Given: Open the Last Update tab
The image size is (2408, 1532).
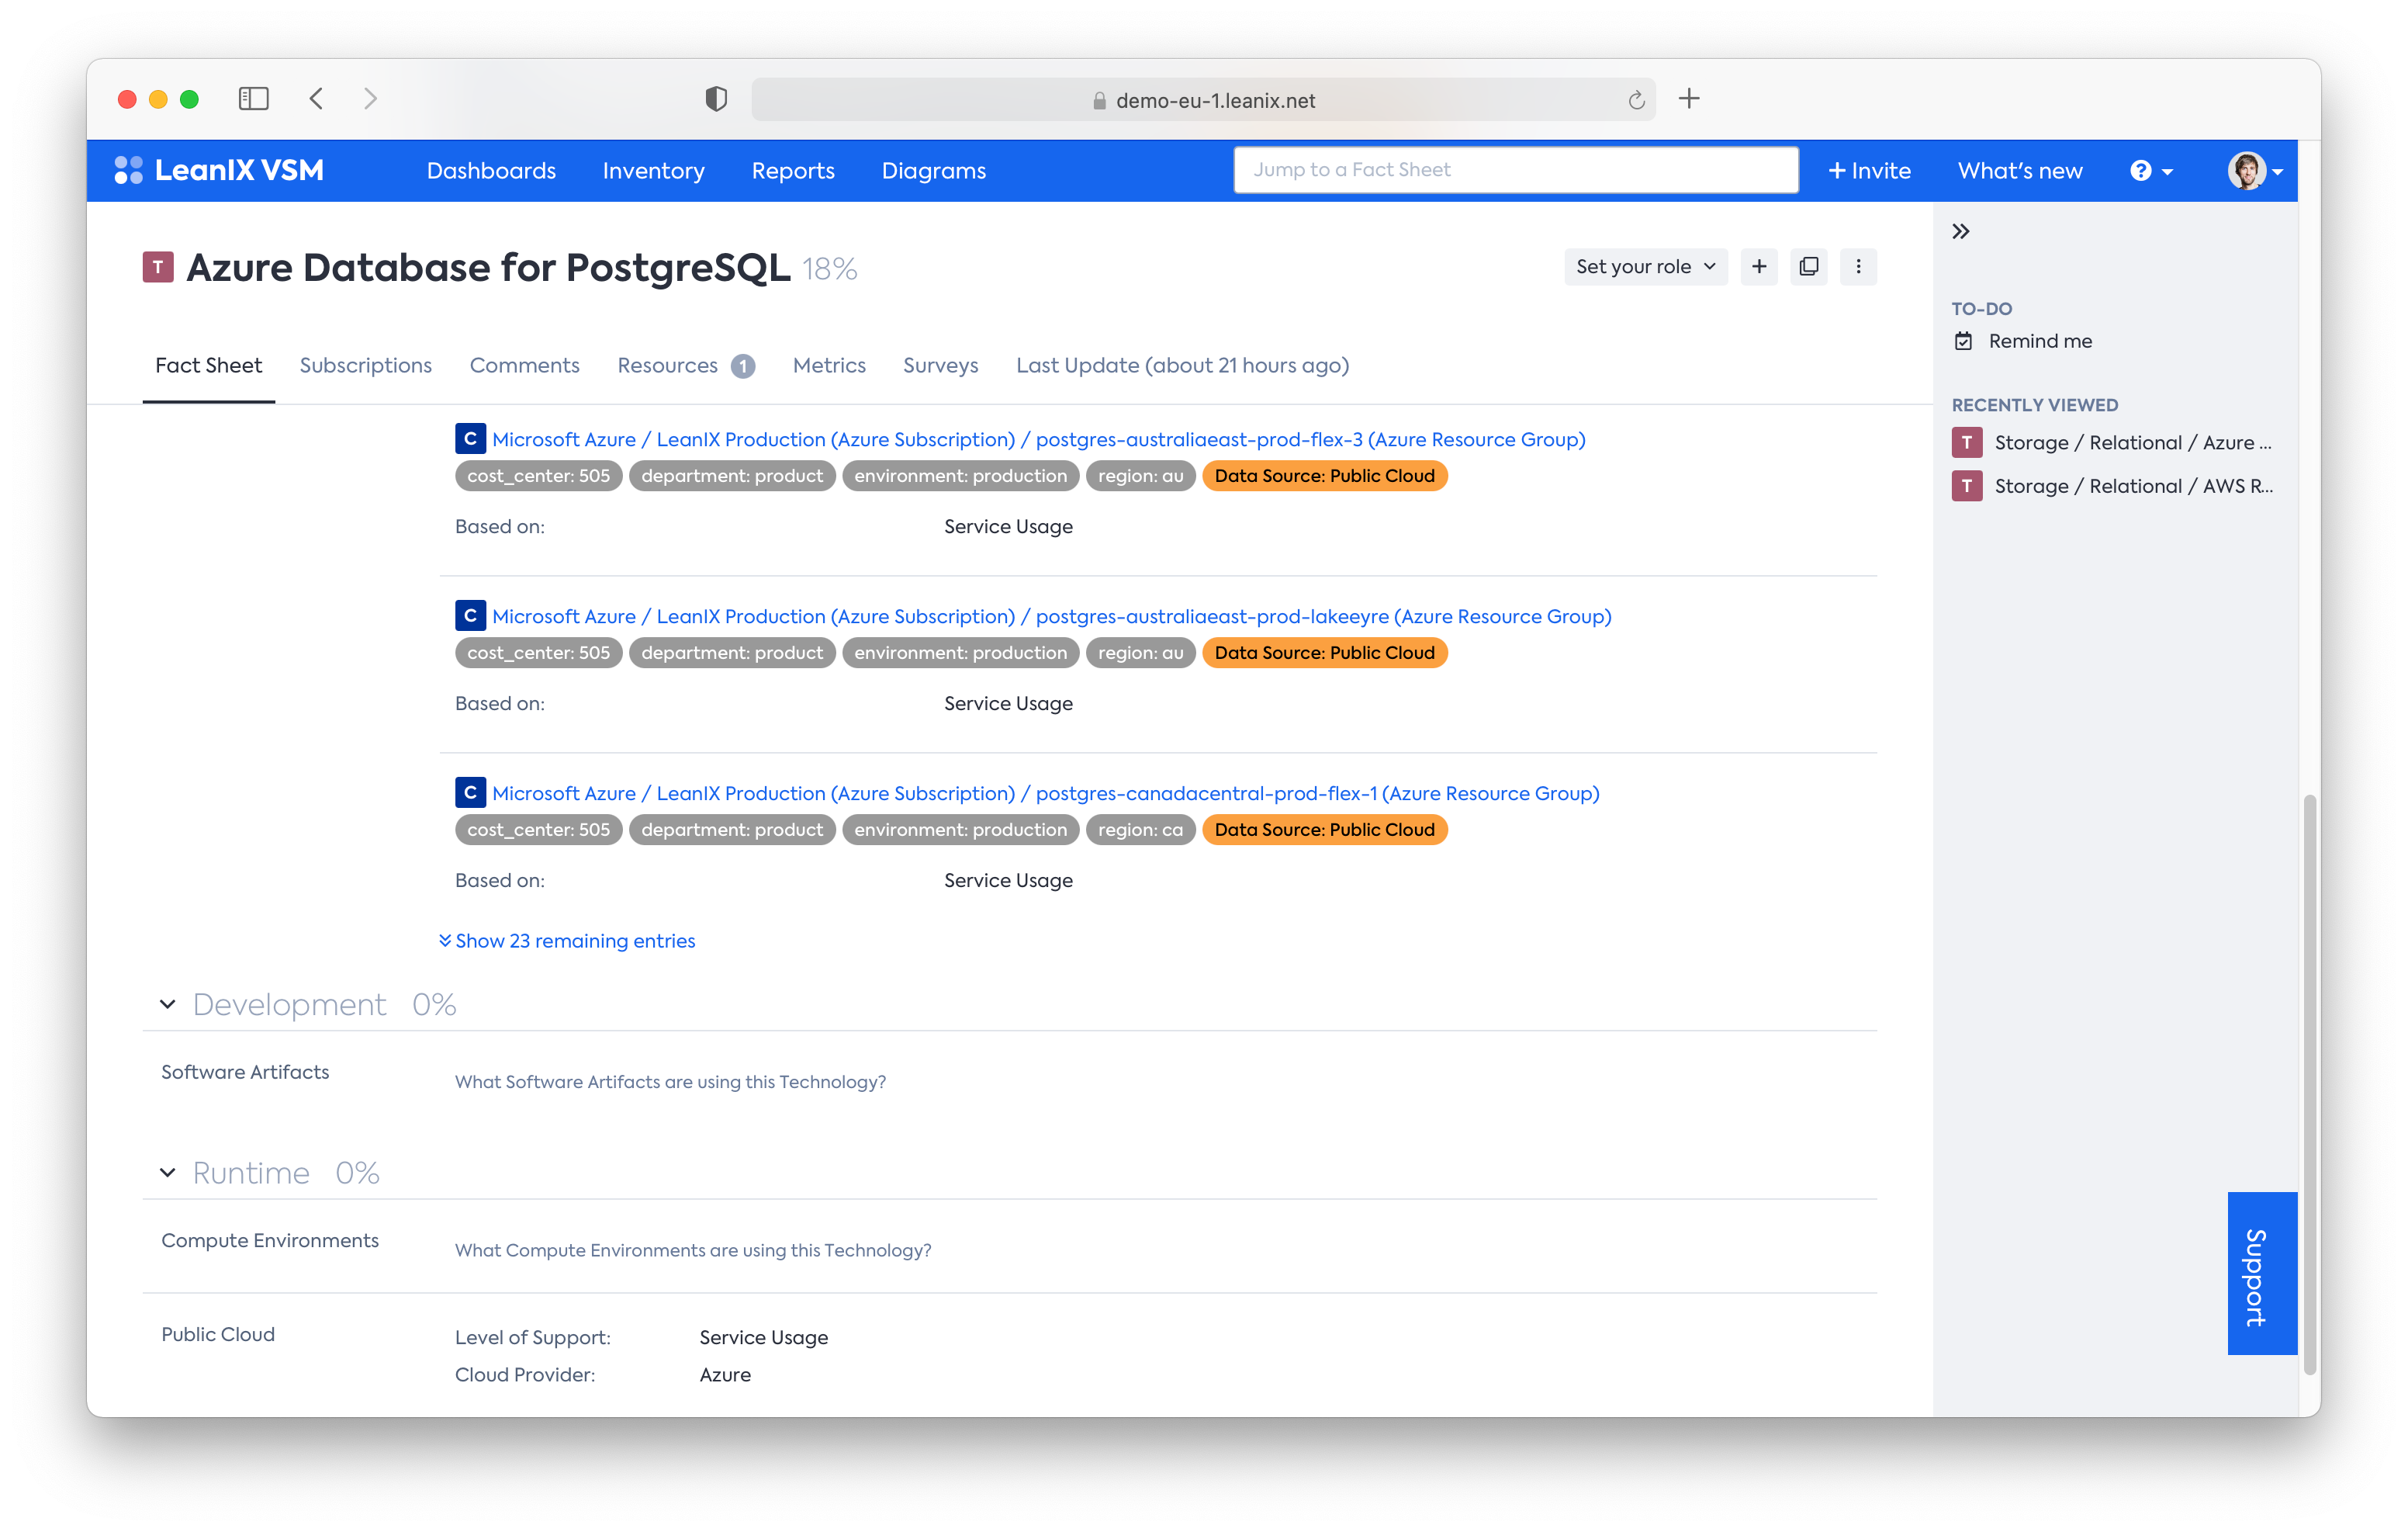Looking at the screenshot, I should click(1182, 366).
